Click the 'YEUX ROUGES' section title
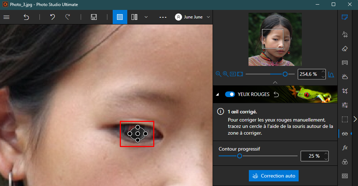358x186 pixels. click(254, 94)
